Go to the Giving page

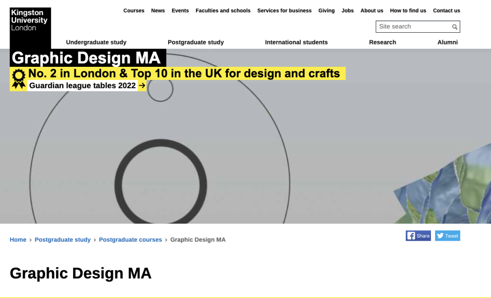pos(326,10)
